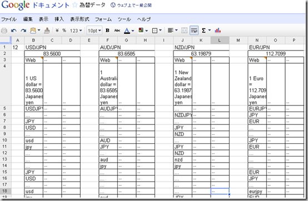Expand the background color dropdown arrow
This screenshot has width=308, height=201.
147,31
